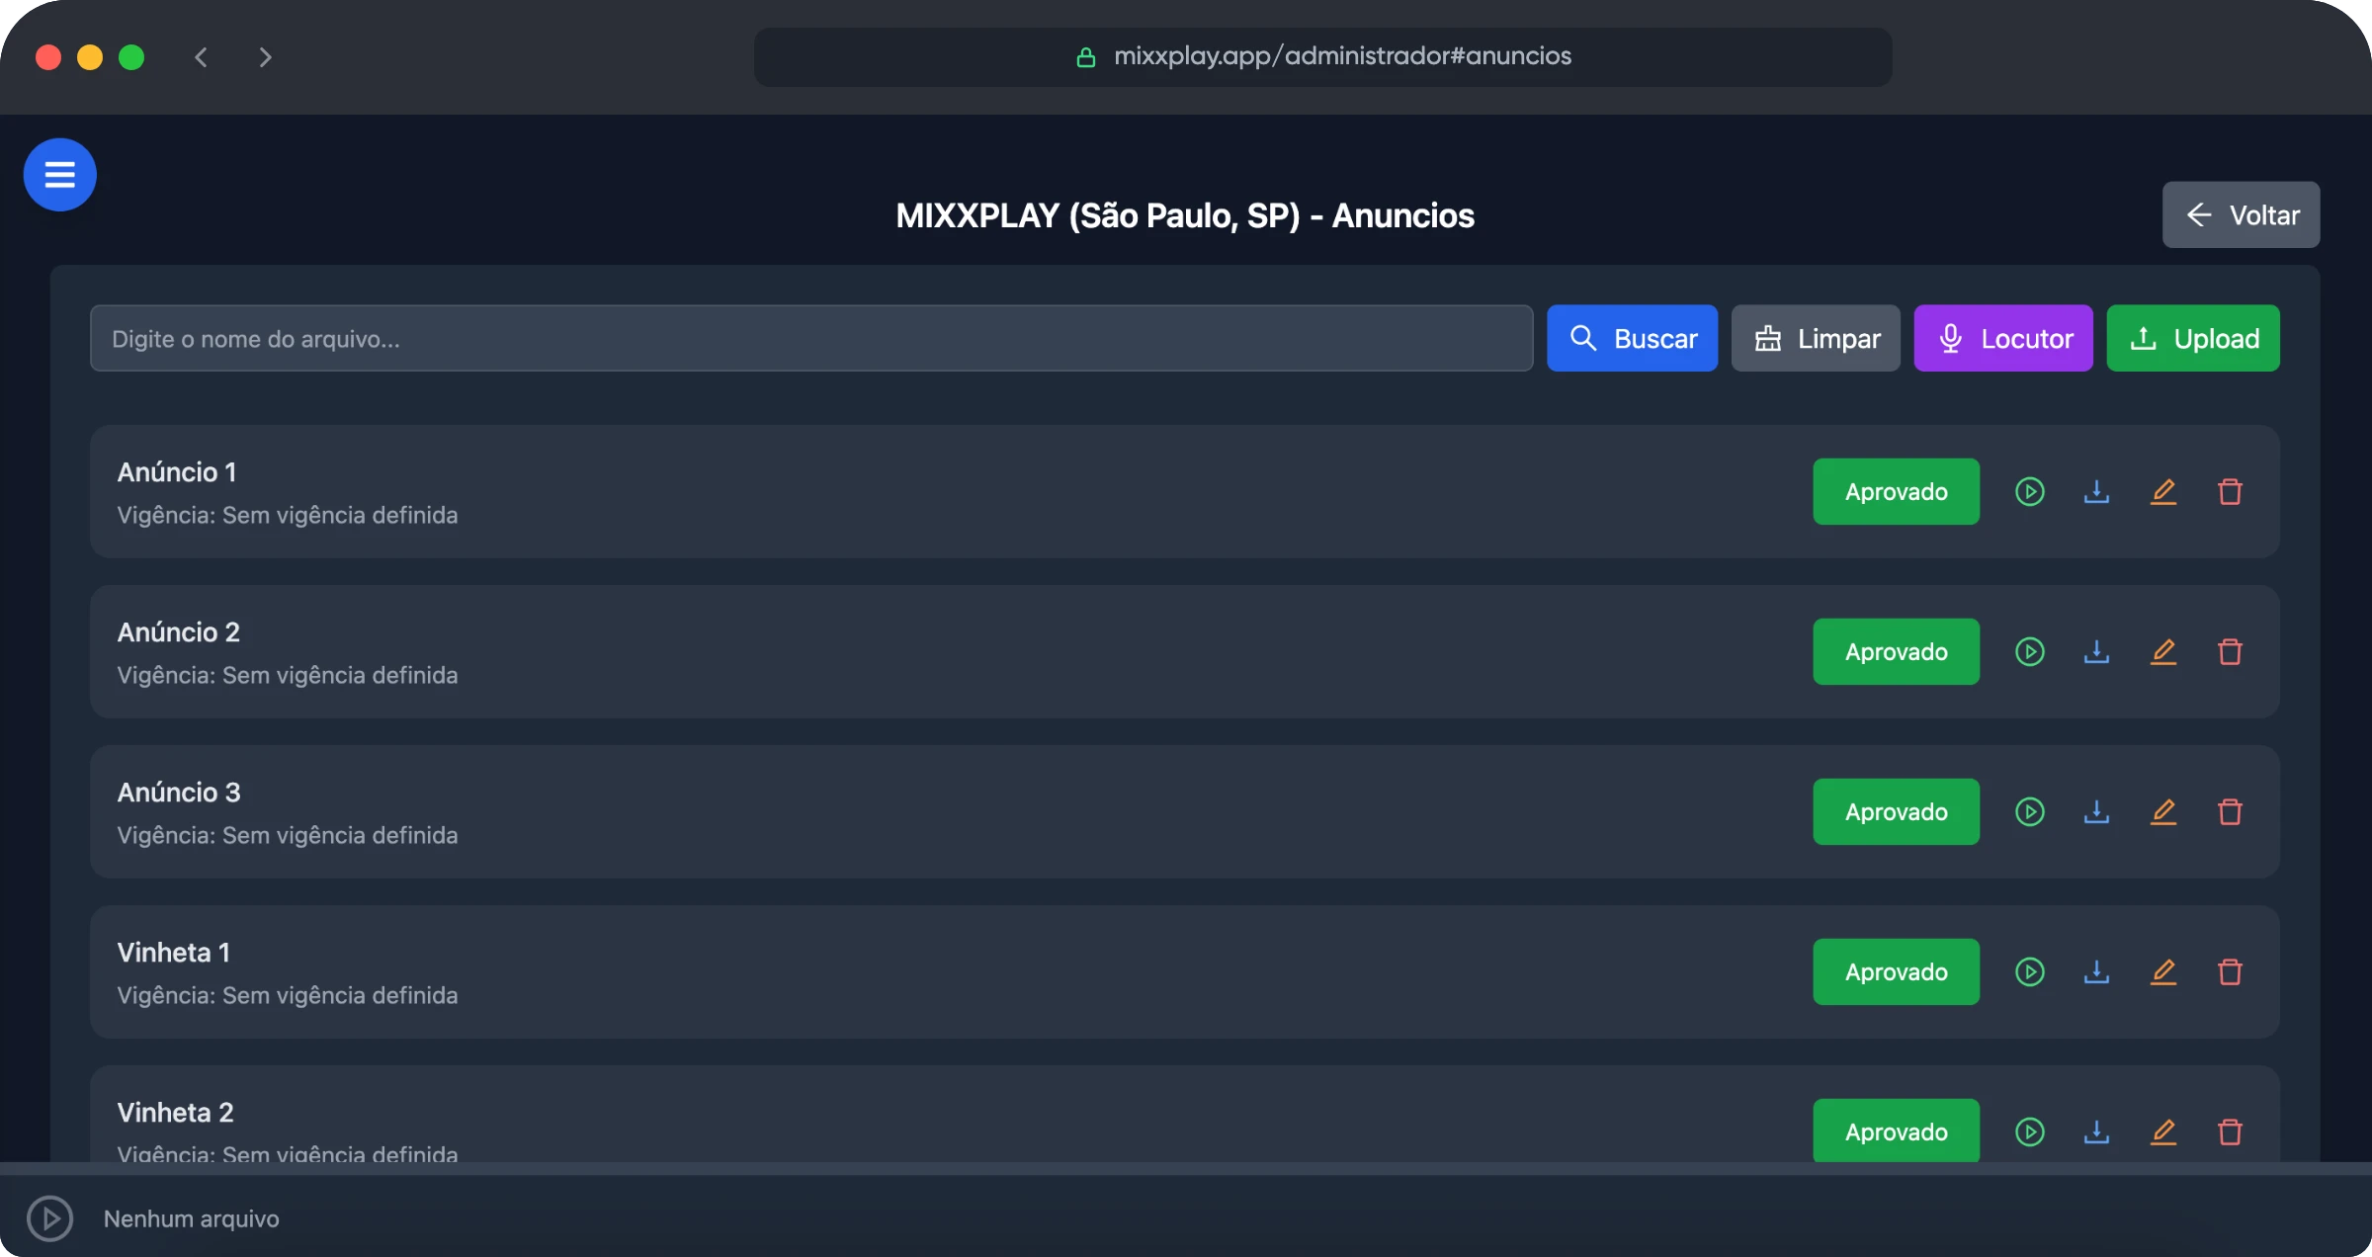Click the green Upload button
The image size is (2372, 1257).
[2193, 338]
